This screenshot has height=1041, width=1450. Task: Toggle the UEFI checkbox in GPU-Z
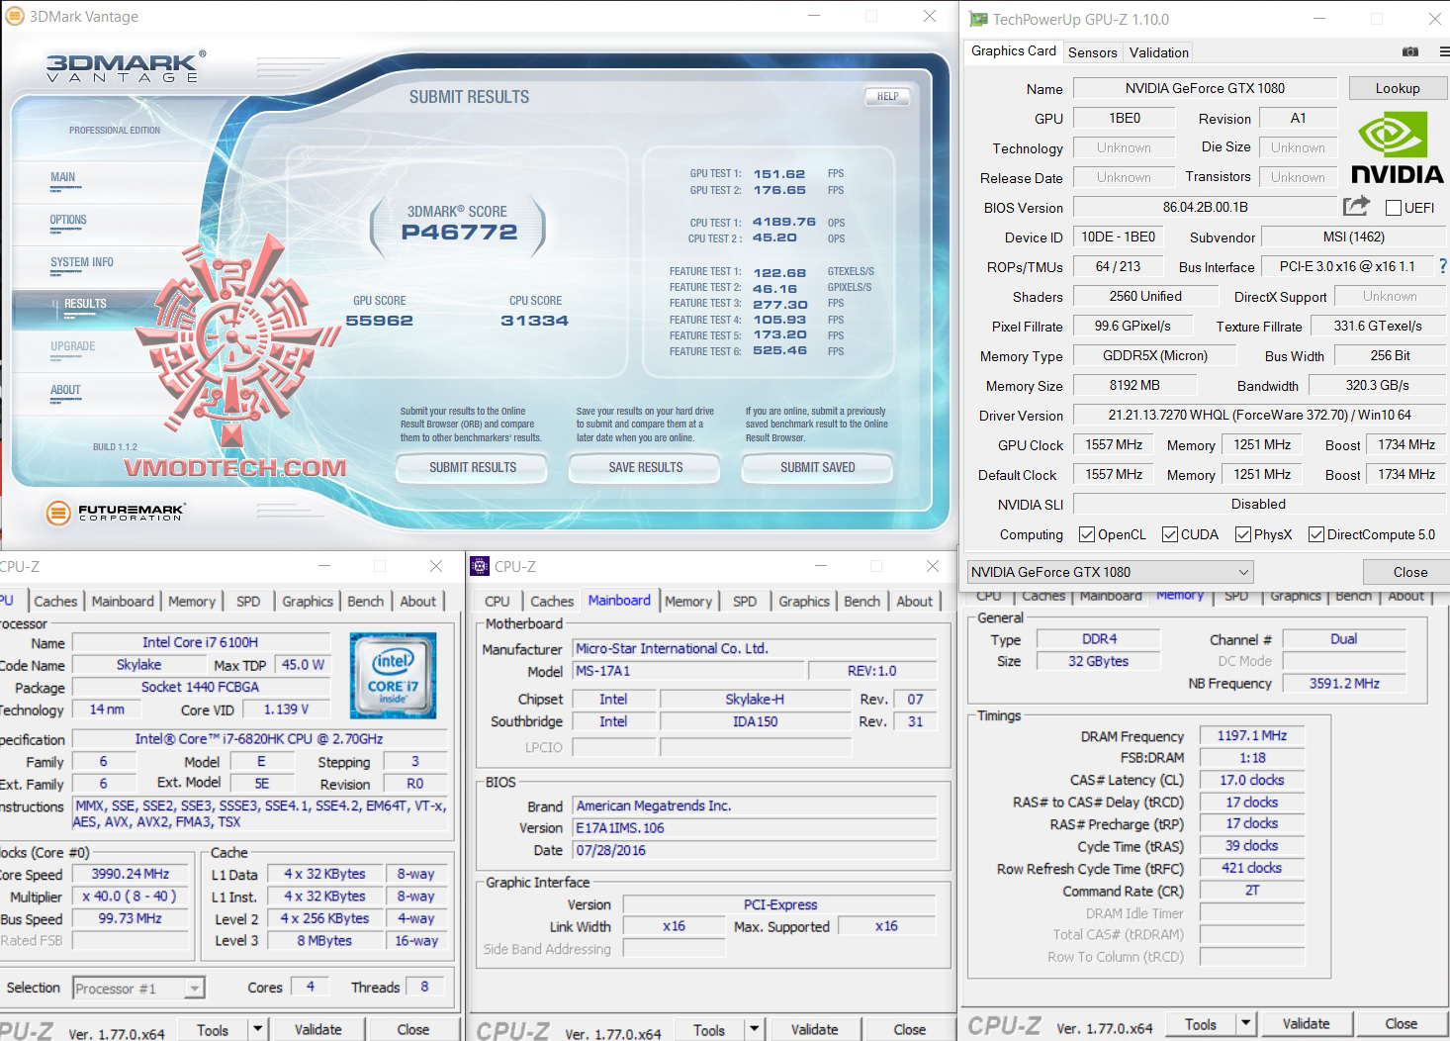1394,208
